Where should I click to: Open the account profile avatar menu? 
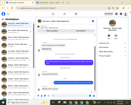tap(126, 14)
